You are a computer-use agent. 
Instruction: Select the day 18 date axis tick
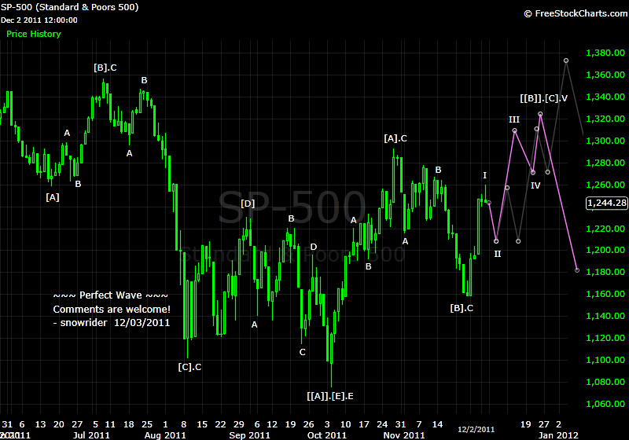(129, 424)
